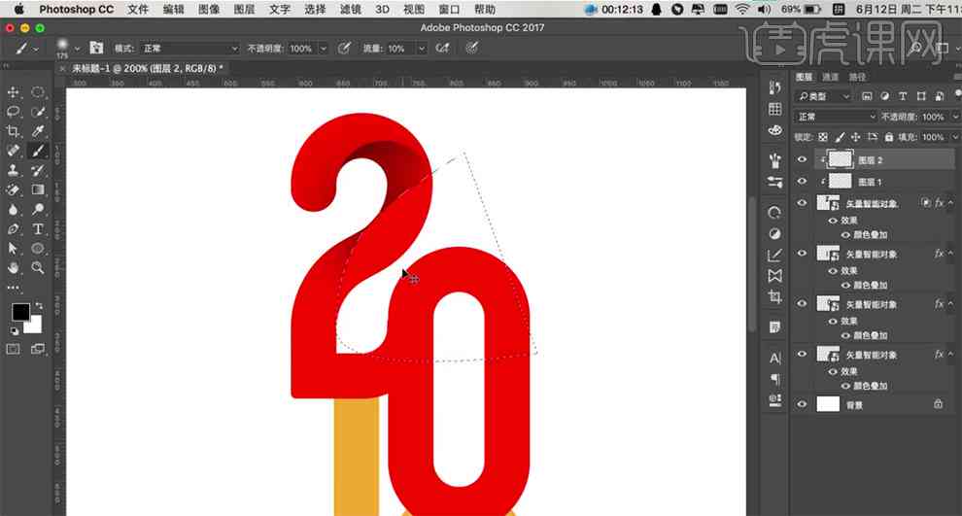Open the brush opacity dropdown arrow

[x=324, y=49]
